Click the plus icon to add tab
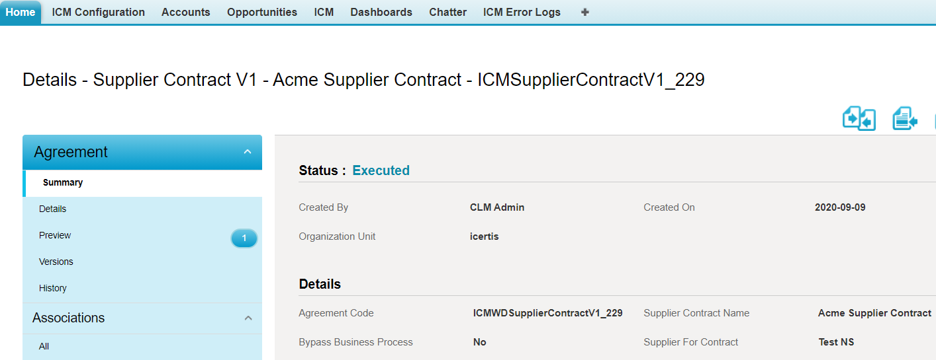This screenshot has height=360, width=936. pos(585,12)
